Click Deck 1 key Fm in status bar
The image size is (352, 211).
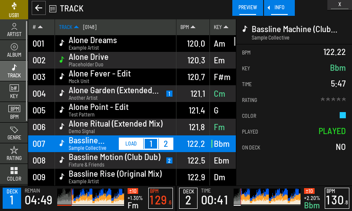tap(133, 205)
